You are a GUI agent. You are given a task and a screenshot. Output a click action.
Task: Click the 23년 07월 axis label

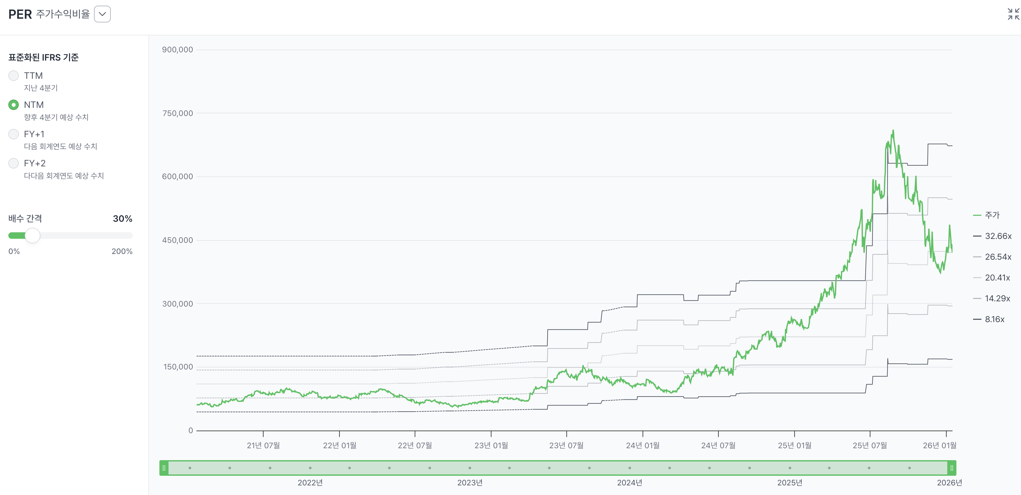[566, 446]
